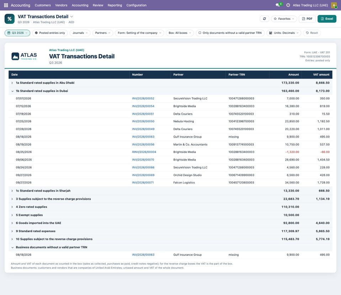Viewport: 341px width, 295px height.
Task: Toggle Posted entries only filter
Action: point(50,33)
